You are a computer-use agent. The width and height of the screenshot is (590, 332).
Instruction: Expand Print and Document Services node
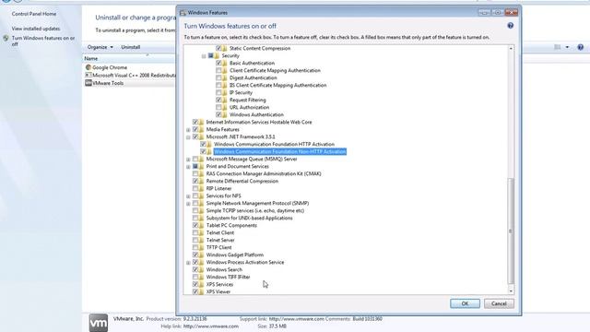188,167
